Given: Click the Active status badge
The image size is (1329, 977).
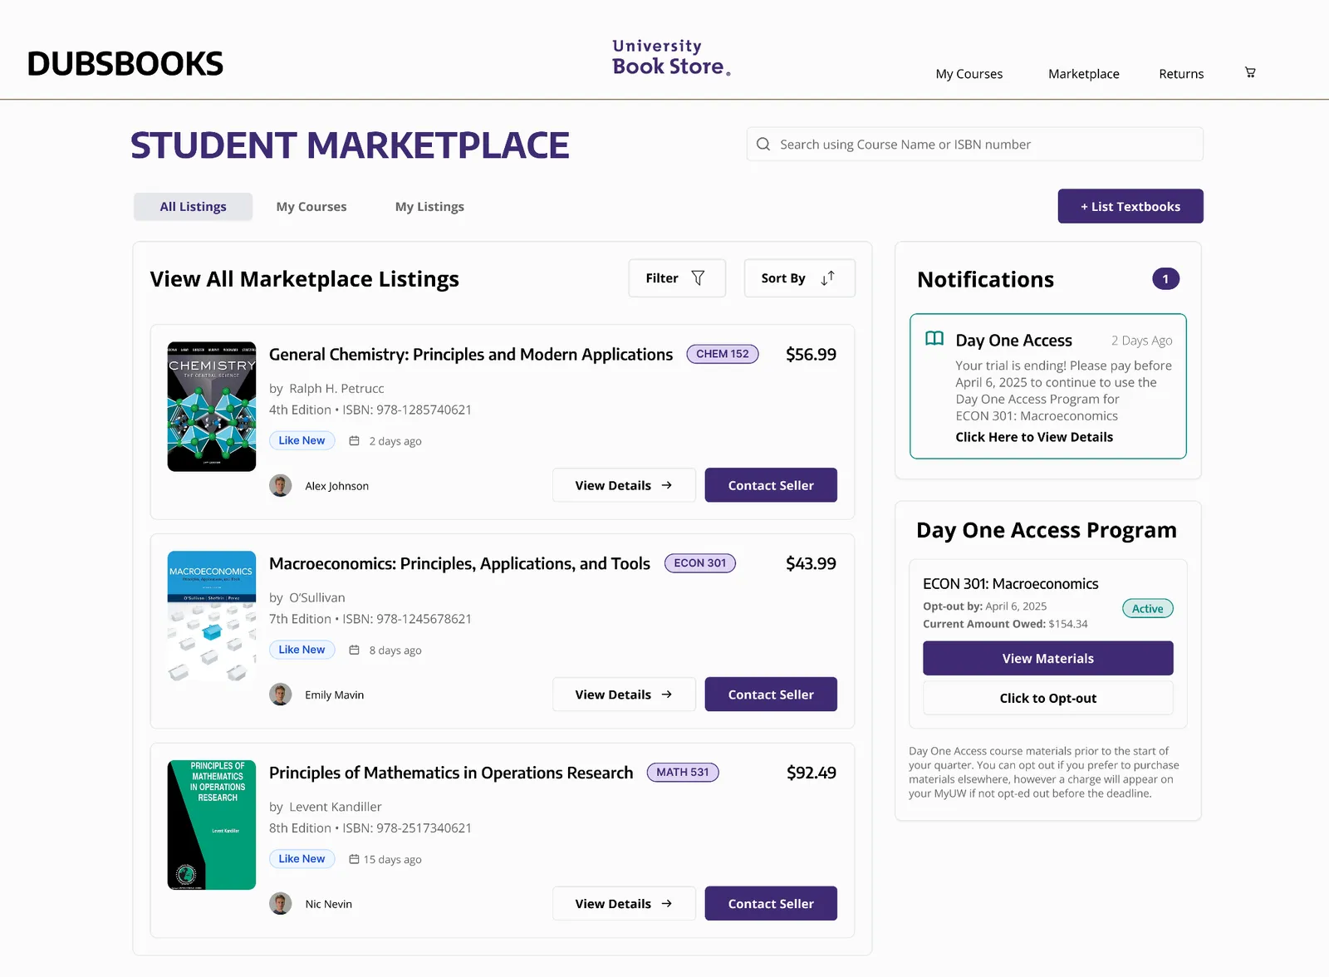Looking at the screenshot, I should [1147, 609].
